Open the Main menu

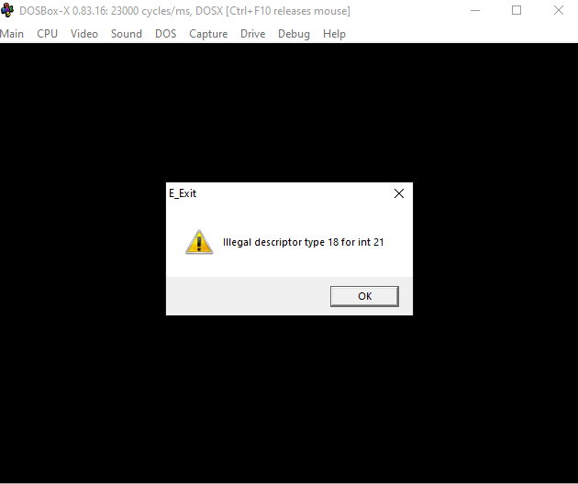click(x=12, y=34)
